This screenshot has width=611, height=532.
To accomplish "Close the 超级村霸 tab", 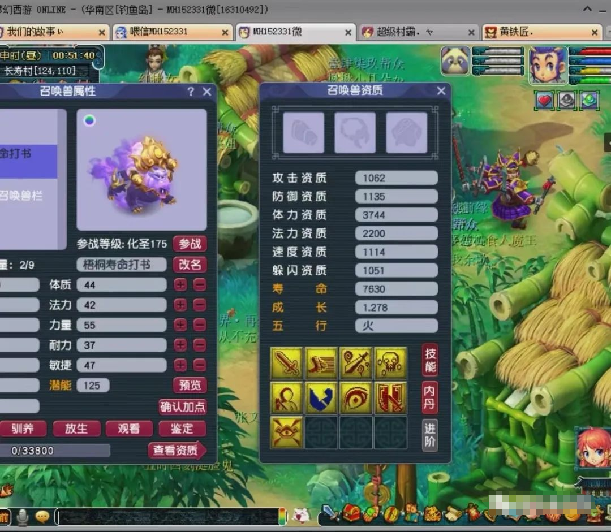I will (x=471, y=33).
